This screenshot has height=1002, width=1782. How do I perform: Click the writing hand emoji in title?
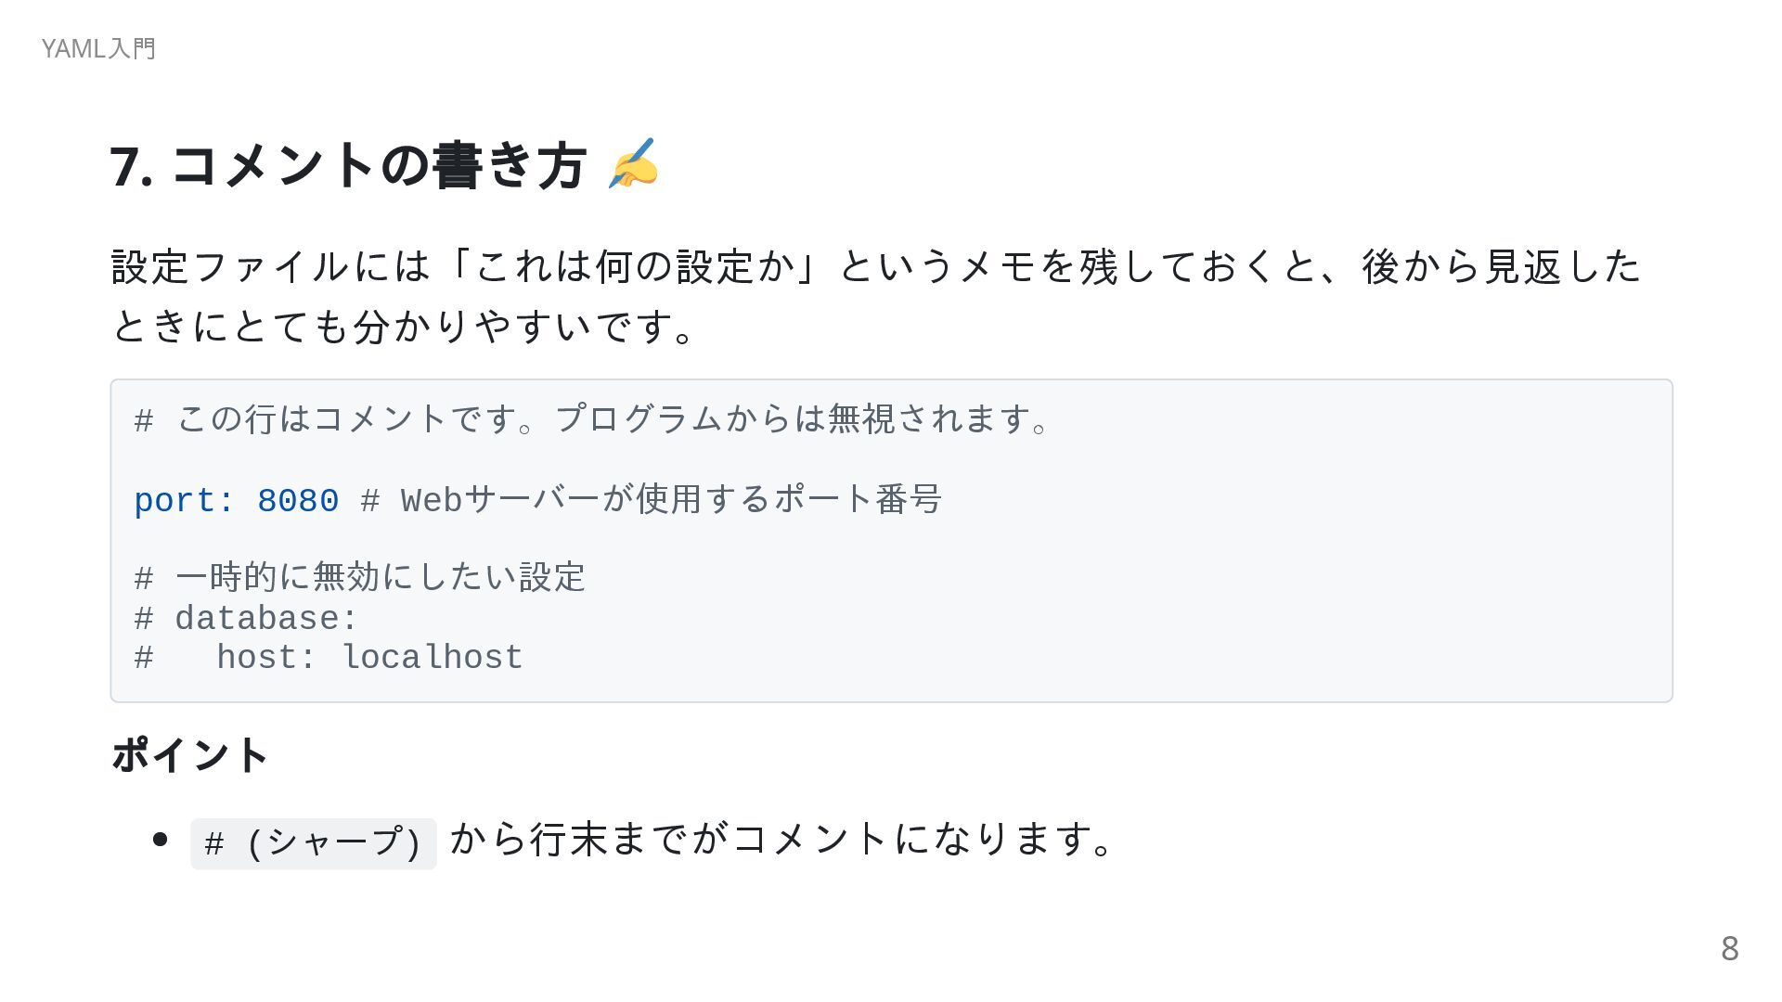coord(634,164)
